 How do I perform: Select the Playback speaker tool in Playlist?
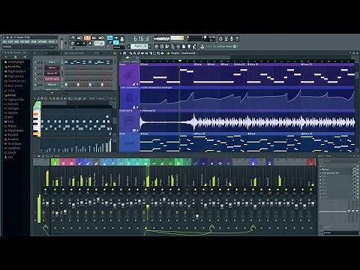(x=162, y=53)
